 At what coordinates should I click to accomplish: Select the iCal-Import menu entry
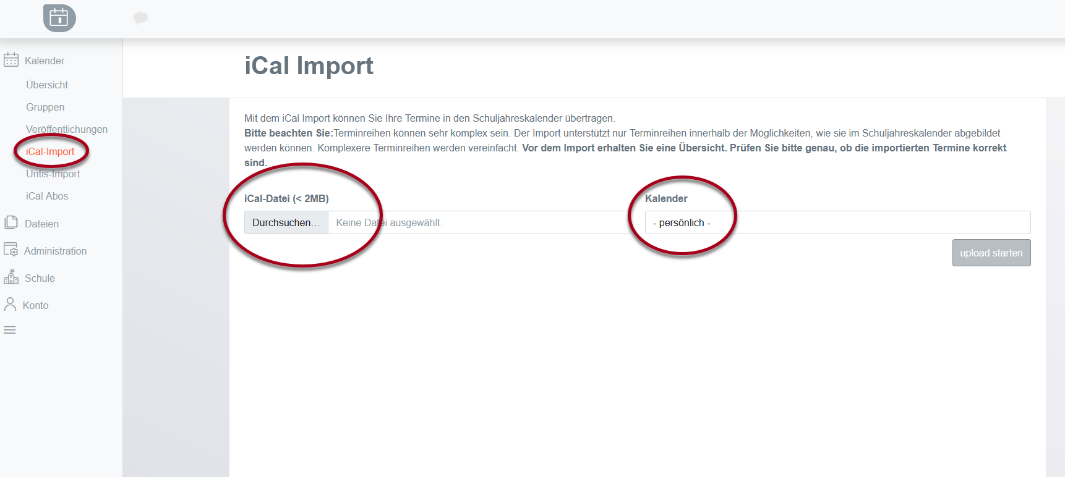[x=50, y=151]
